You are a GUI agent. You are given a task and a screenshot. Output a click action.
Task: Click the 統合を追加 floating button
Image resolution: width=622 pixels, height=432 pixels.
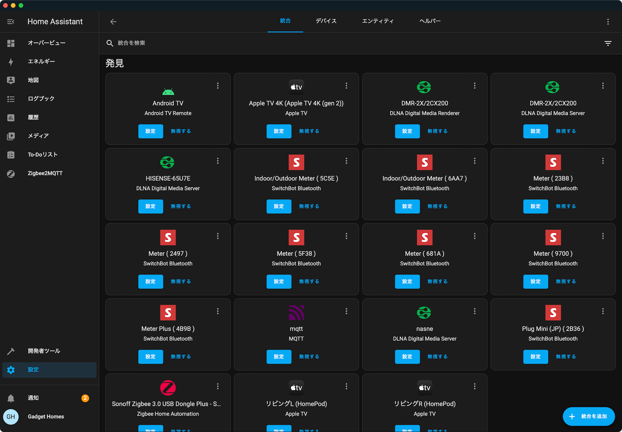click(x=589, y=417)
